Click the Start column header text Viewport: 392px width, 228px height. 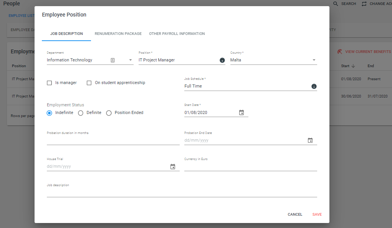(x=345, y=66)
